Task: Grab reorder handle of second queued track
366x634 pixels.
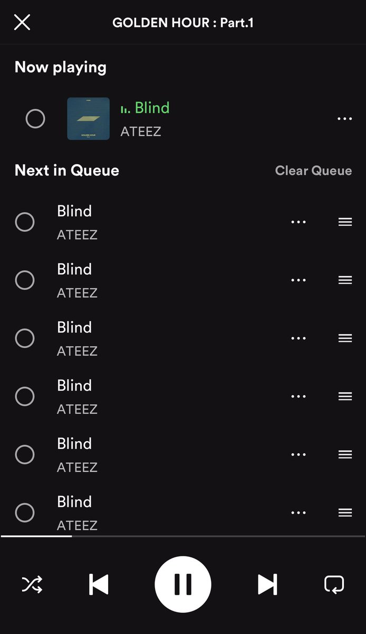Action: pos(345,280)
